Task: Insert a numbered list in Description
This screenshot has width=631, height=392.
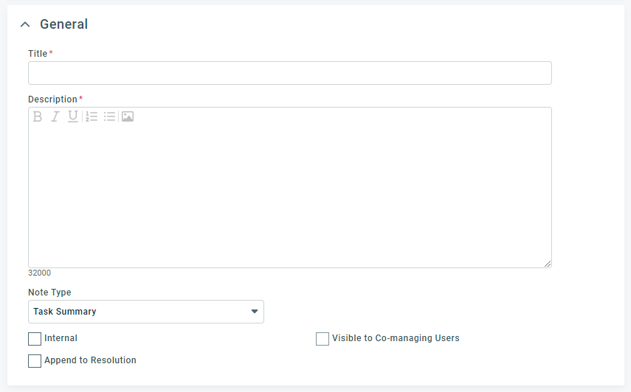Action: point(92,116)
